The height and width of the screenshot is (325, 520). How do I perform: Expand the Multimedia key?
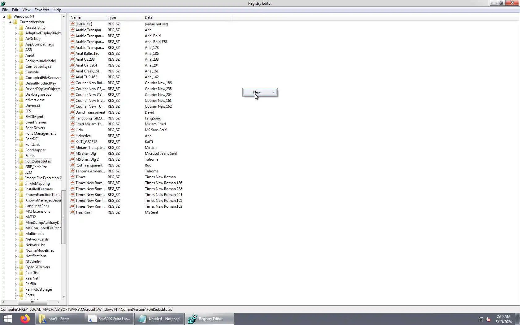click(16, 234)
